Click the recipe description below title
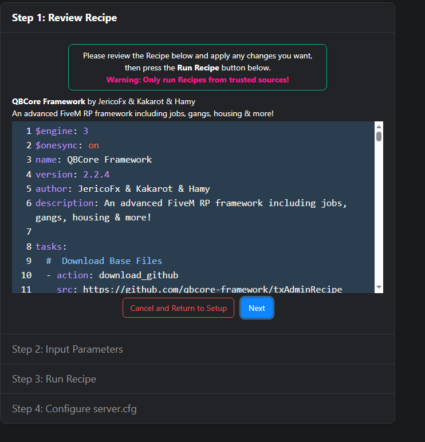The width and height of the screenshot is (425, 442). point(143,113)
